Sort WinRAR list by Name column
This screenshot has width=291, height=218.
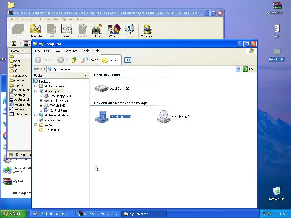tap(19, 51)
